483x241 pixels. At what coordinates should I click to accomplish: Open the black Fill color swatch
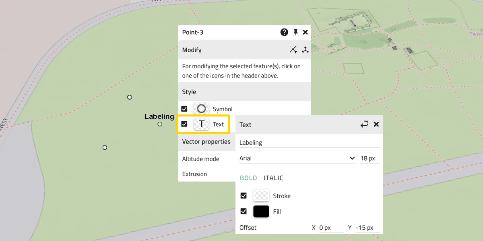(x=261, y=211)
